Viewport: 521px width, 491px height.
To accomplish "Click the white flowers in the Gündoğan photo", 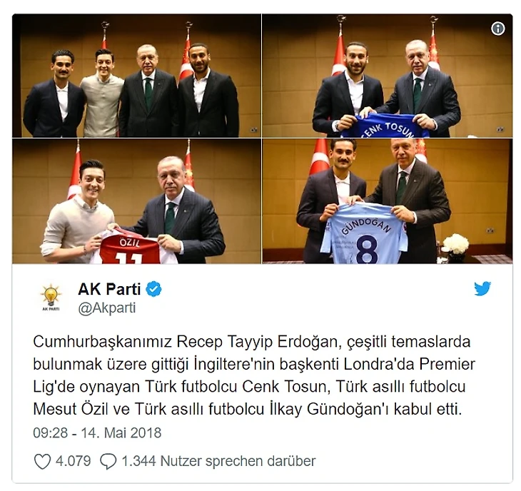I will click(x=456, y=243).
